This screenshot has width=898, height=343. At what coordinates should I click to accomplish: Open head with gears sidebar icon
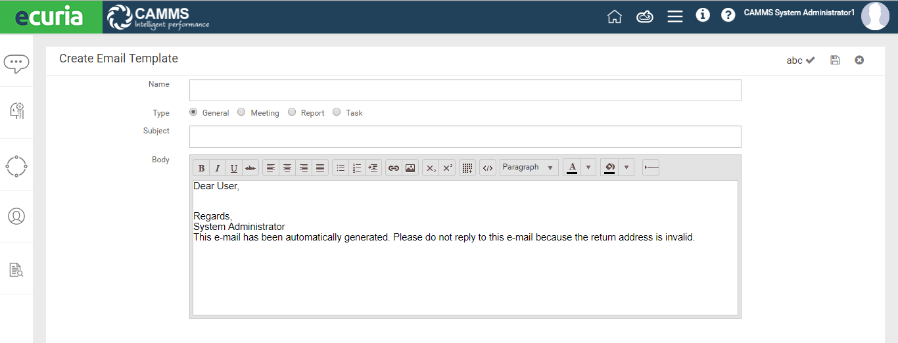[16, 110]
